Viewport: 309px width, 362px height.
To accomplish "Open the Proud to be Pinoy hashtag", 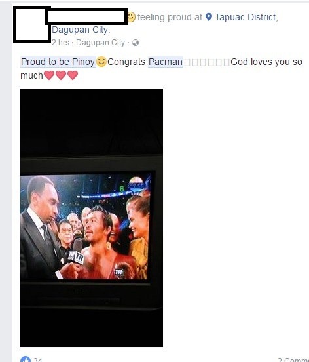I will tap(58, 62).
